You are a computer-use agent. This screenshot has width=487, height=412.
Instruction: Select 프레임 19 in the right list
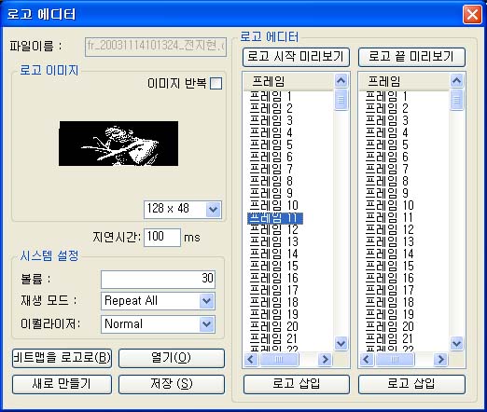point(390,314)
